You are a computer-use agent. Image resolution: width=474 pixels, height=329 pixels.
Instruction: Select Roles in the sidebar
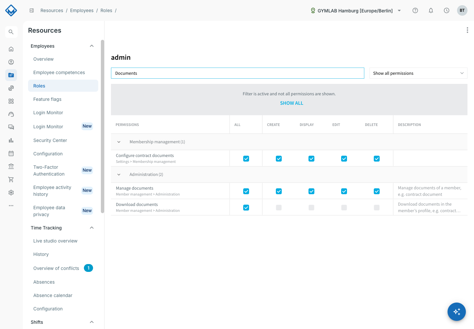click(63, 86)
